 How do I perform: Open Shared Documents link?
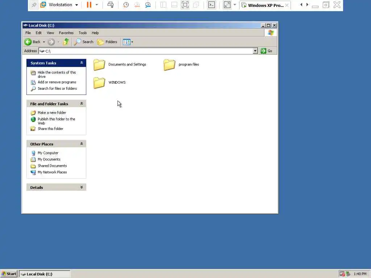pyautogui.click(x=52, y=166)
